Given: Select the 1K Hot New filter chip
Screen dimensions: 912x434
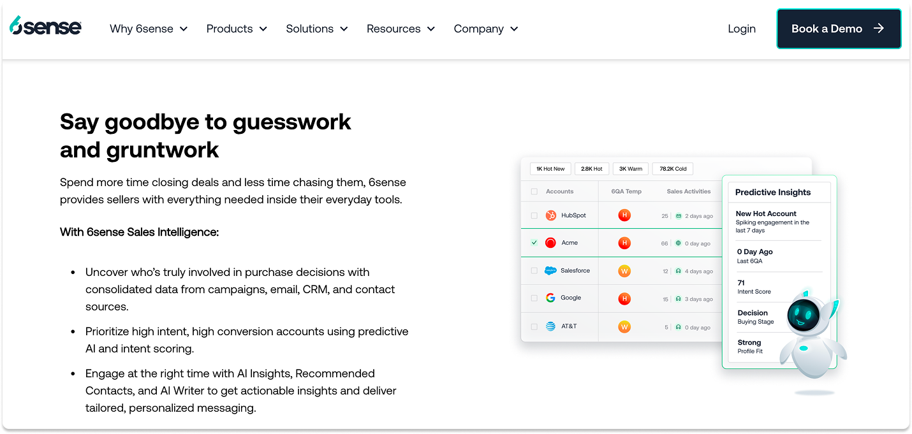Looking at the screenshot, I should coord(550,169).
